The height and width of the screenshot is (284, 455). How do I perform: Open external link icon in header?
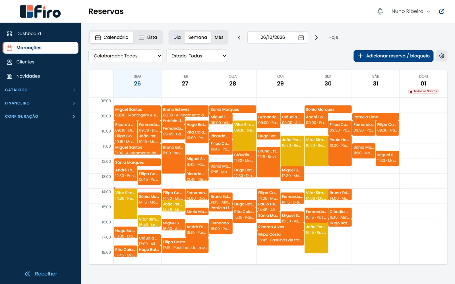tap(442, 11)
